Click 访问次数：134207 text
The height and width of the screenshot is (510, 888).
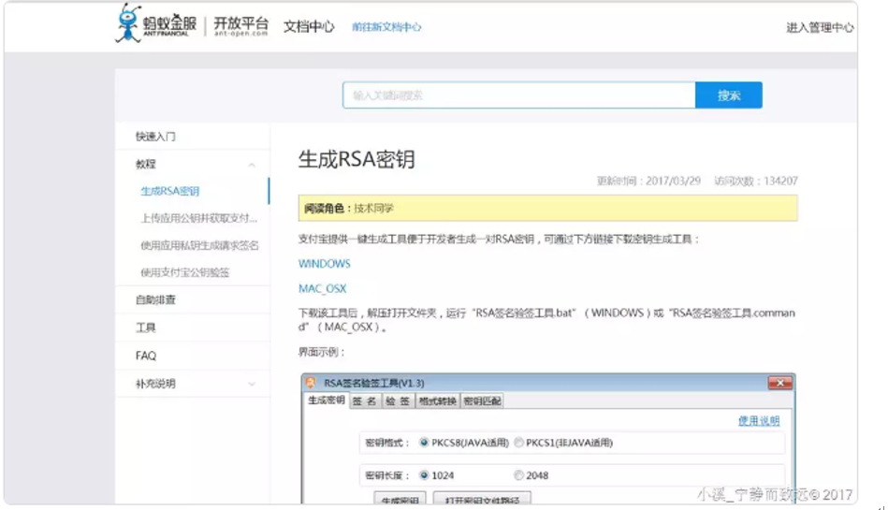click(756, 181)
